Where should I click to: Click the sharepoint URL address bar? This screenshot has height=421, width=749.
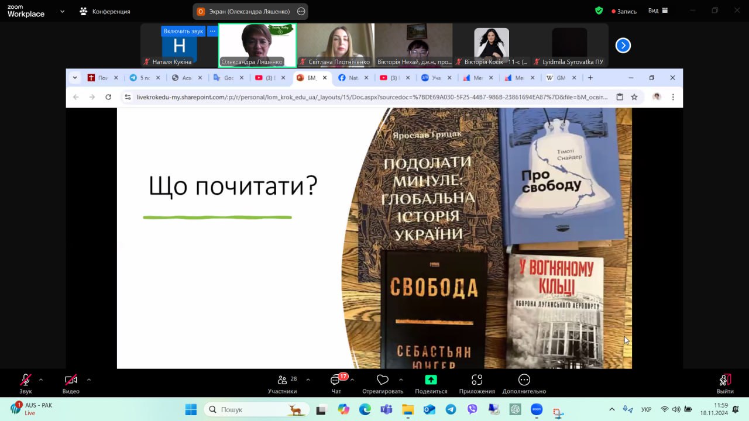(x=372, y=97)
